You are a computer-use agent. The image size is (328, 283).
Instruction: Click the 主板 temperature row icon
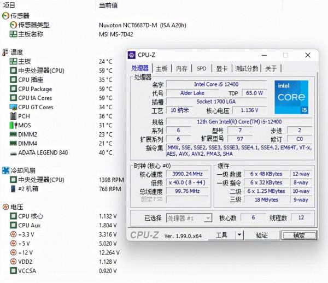point(13,61)
